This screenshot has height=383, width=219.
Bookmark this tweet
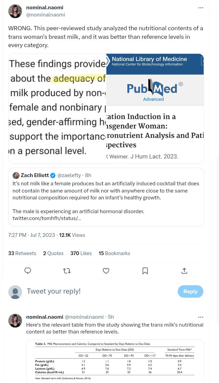point(145,271)
